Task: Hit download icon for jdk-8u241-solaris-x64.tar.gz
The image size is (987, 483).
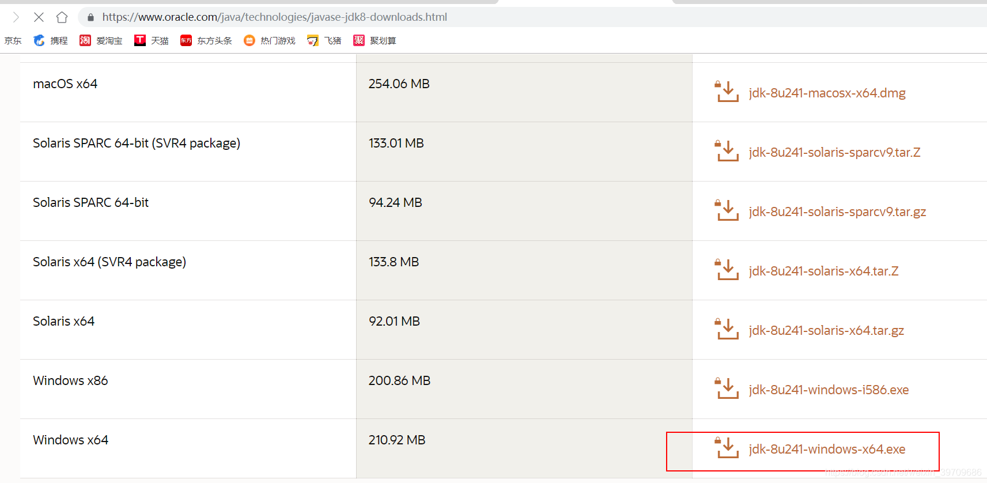Action: coord(727,330)
